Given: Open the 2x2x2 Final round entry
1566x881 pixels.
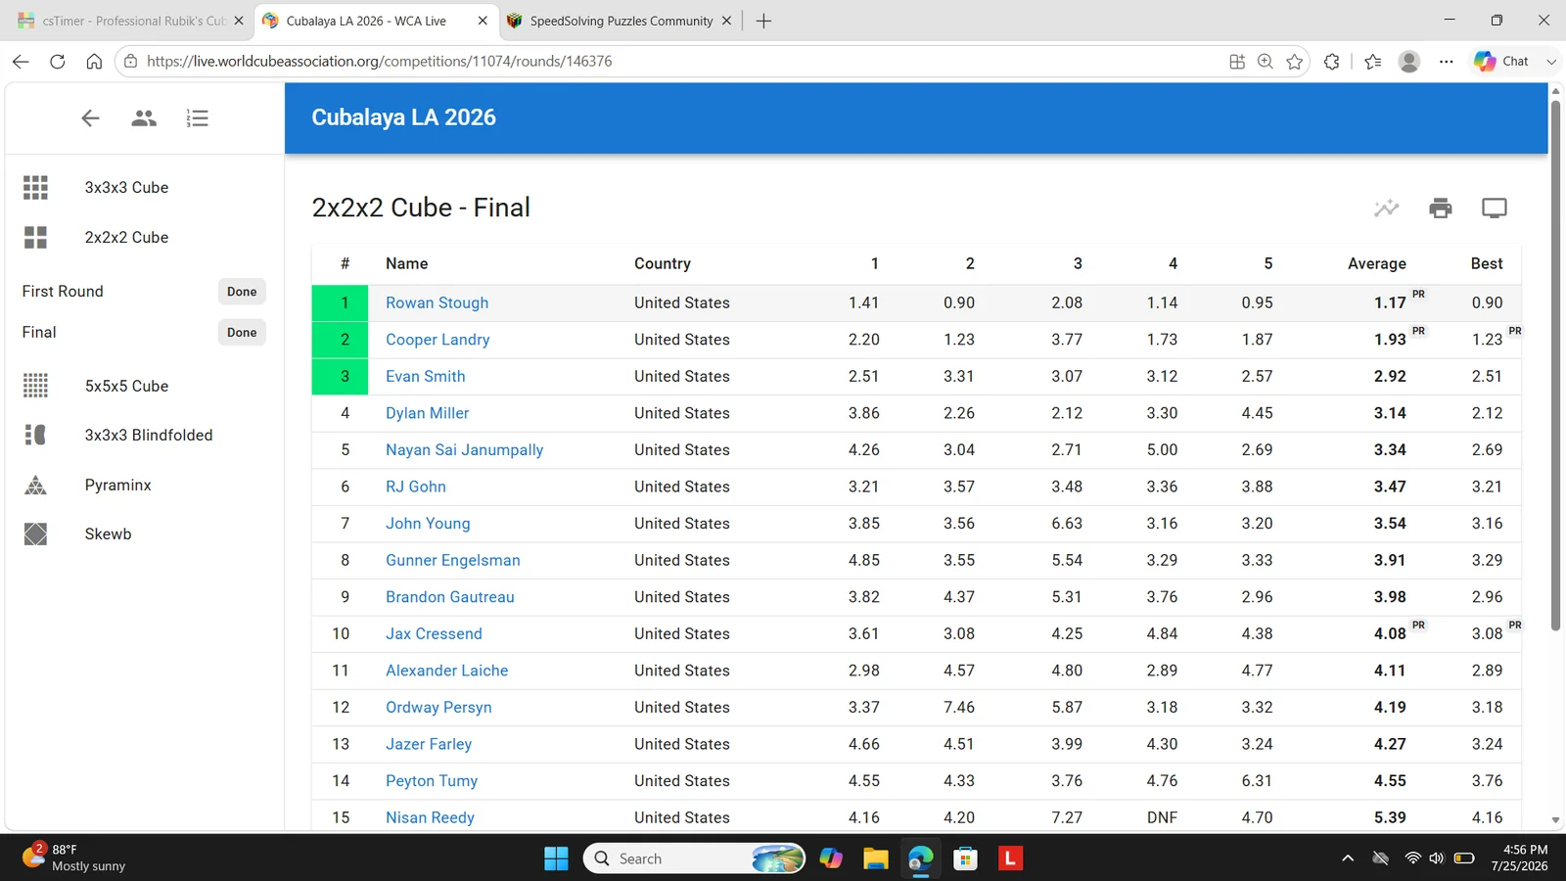Looking at the screenshot, I should click(x=144, y=333).
